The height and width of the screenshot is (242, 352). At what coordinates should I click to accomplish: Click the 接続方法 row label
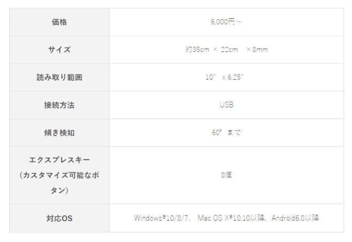click(59, 105)
